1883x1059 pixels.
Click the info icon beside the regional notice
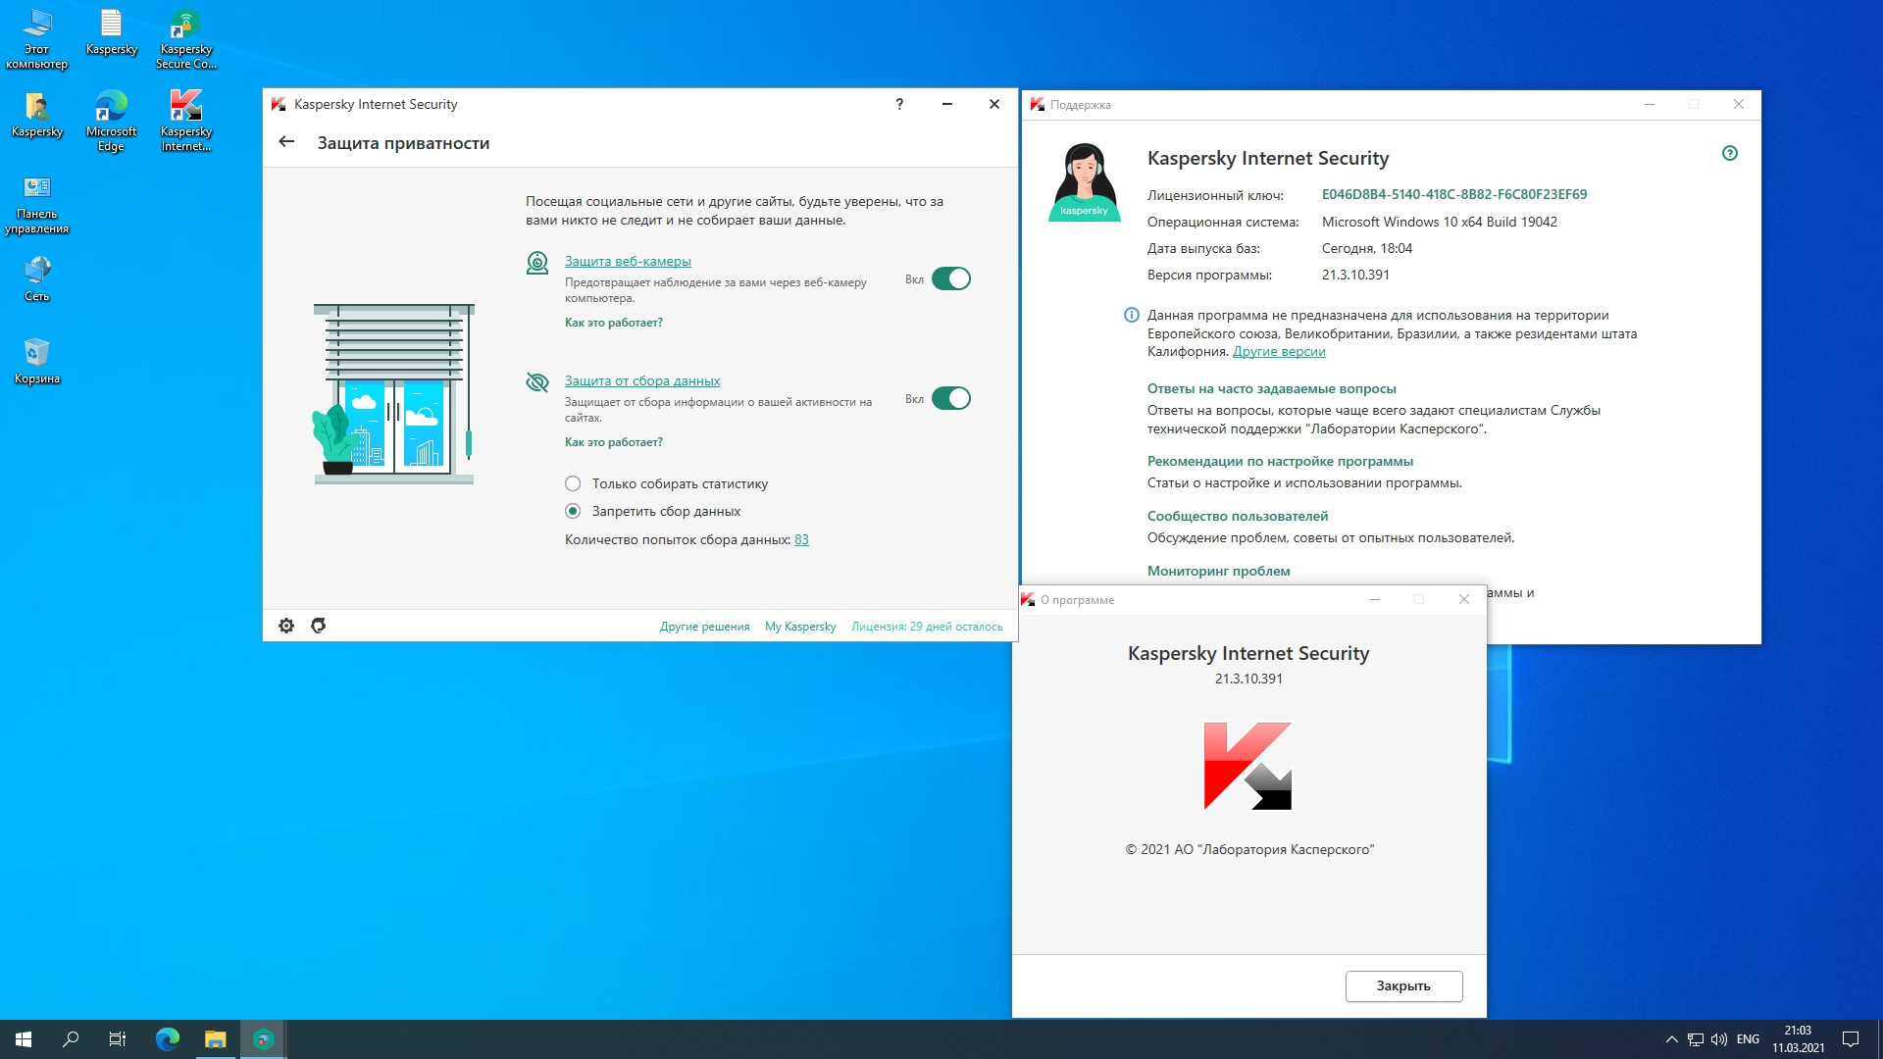(1131, 316)
